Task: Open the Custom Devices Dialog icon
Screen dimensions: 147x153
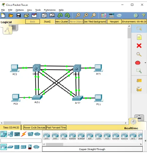Action: tap(111, 16)
